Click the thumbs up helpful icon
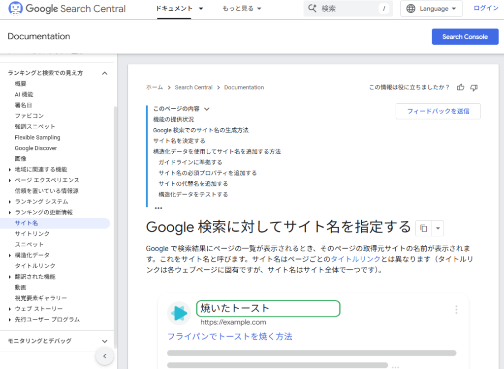 [461, 87]
